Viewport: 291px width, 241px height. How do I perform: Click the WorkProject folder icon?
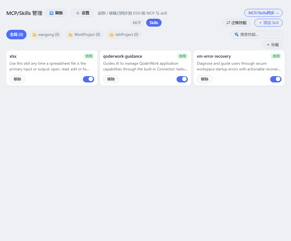(71, 35)
